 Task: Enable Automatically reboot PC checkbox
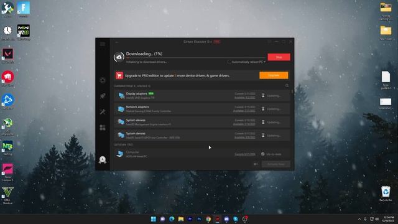tap(229, 62)
